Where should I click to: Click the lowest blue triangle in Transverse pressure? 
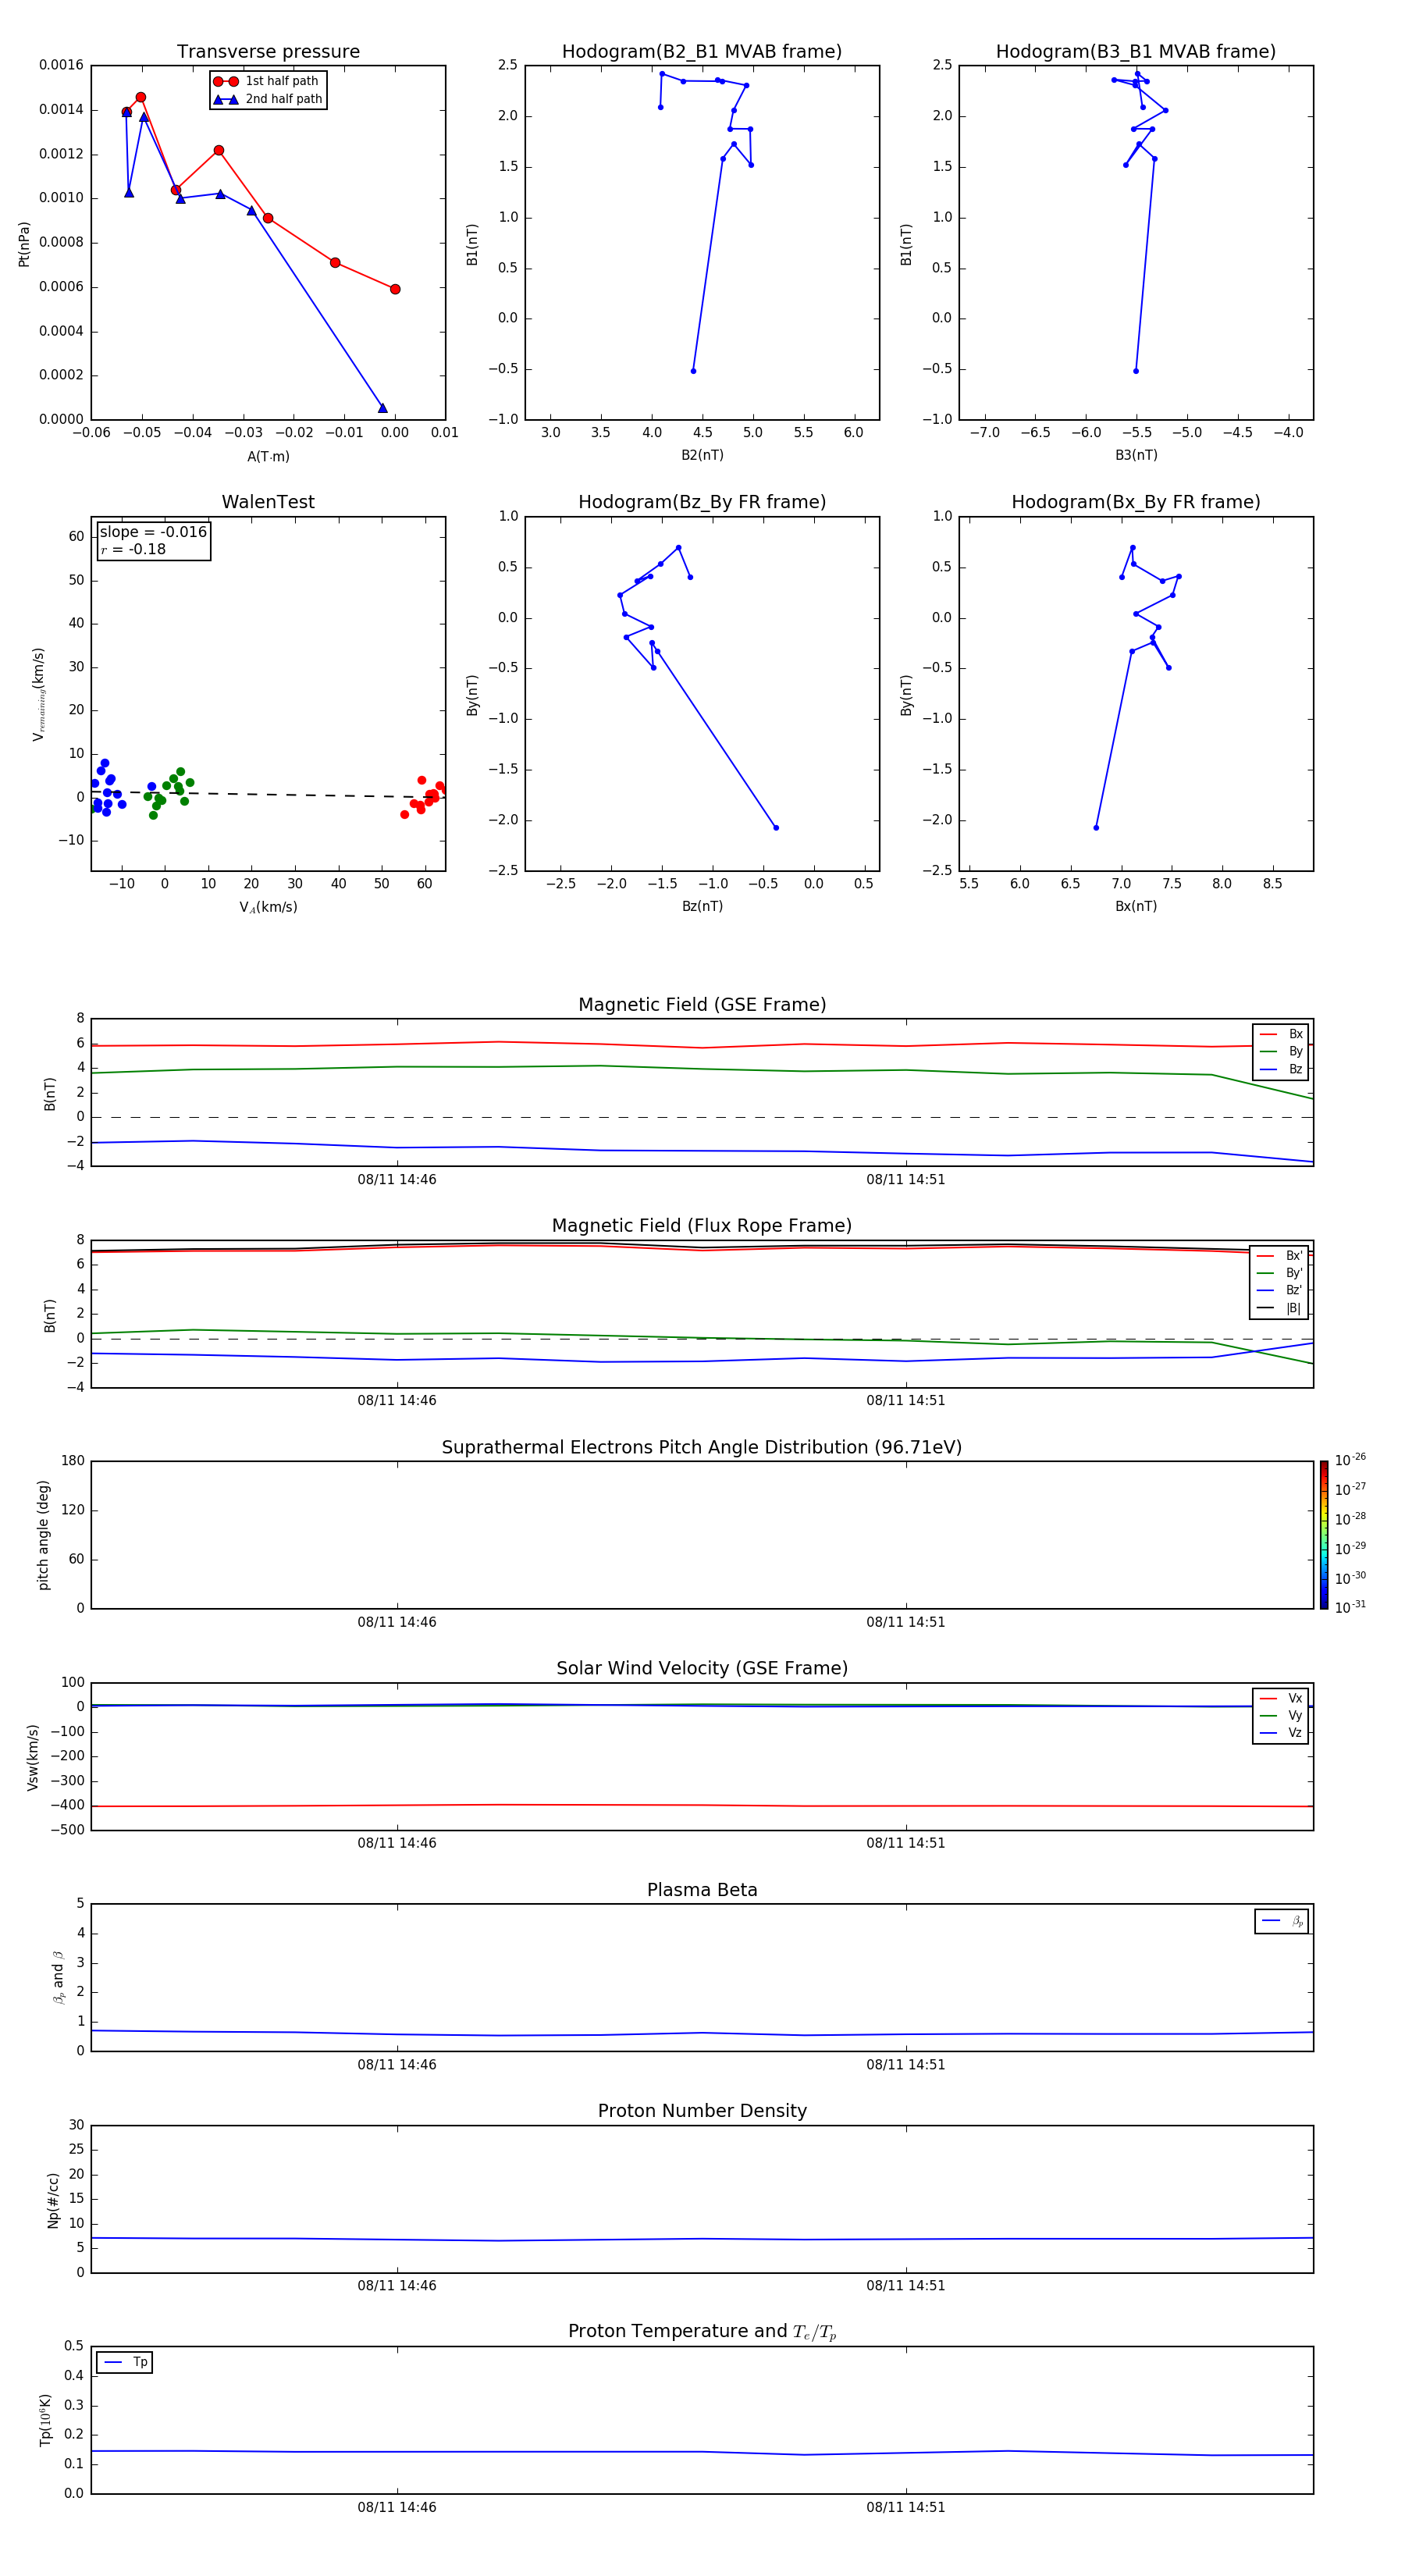pyautogui.click(x=382, y=408)
